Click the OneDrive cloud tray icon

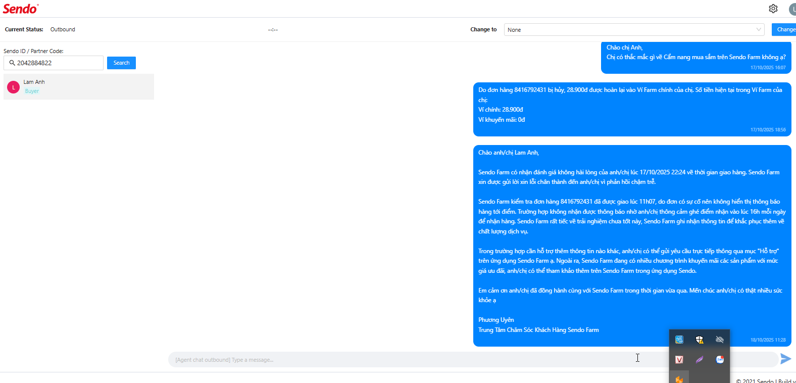pos(720,340)
